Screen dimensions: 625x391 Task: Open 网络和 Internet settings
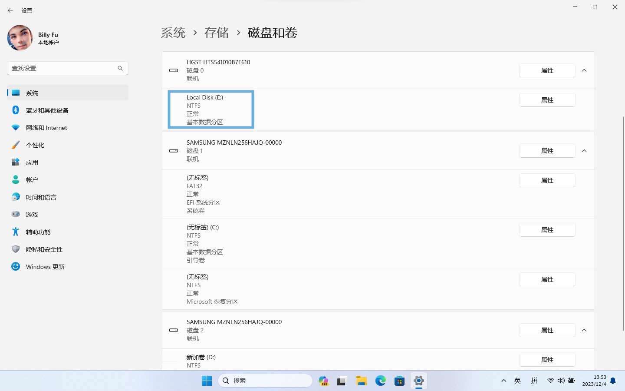click(68, 128)
